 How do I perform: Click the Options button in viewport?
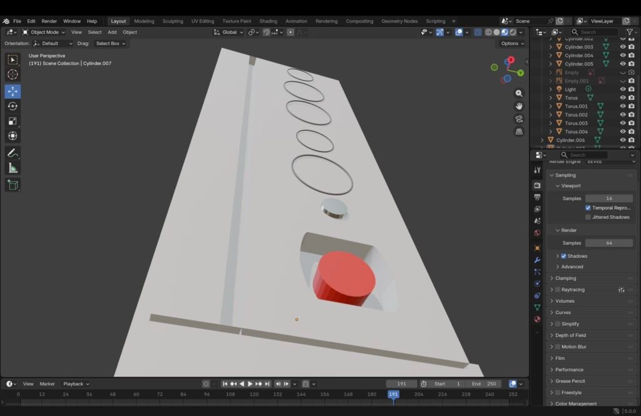512,43
